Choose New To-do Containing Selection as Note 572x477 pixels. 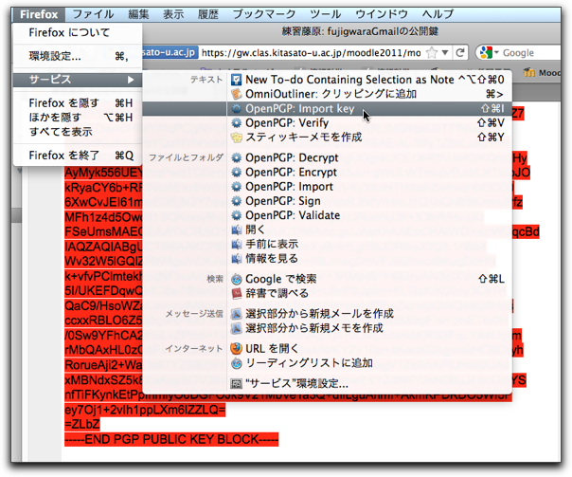(x=369, y=80)
